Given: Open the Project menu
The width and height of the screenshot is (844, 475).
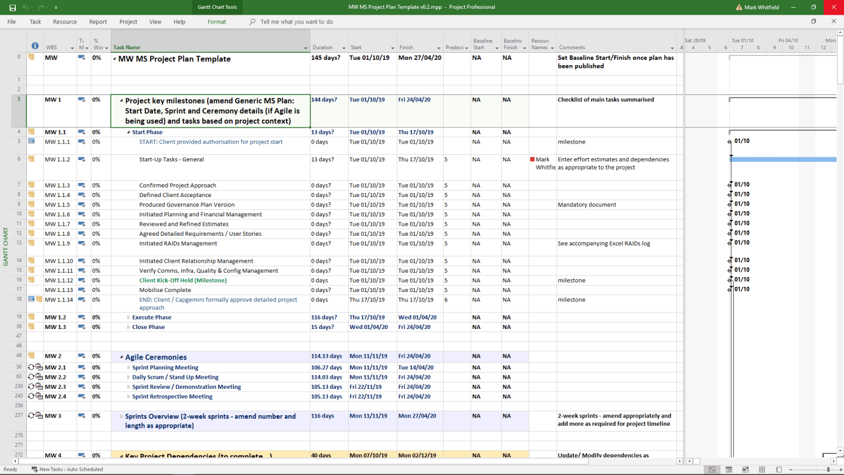Looking at the screenshot, I should 128,22.
